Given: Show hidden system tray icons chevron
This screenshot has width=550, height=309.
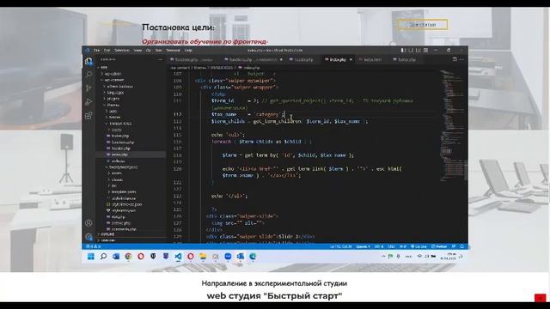Looking at the screenshot, I should (x=383, y=257).
